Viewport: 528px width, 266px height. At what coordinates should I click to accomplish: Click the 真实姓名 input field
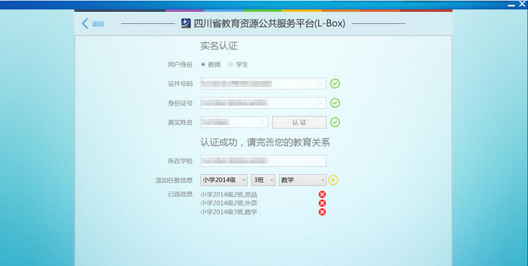234,122
